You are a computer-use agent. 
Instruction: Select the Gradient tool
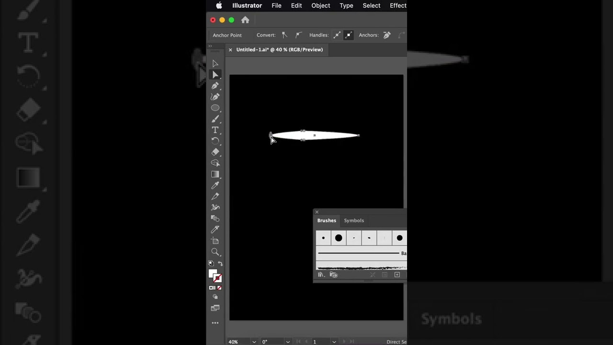(215, 174)
